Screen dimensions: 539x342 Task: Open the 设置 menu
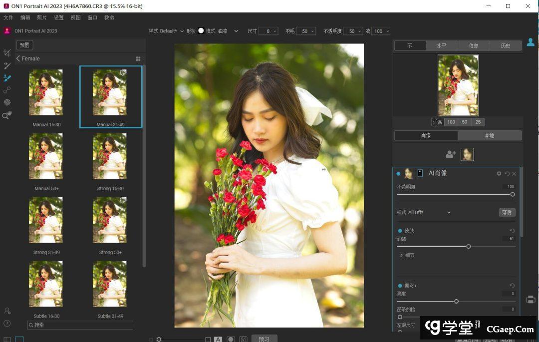point(59,17)
